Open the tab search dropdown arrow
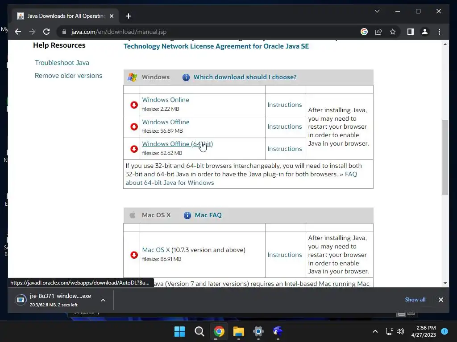The height and width of the screenshot is (342, 457). click(377, 11)
